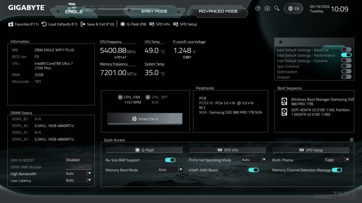The image size is (362, 203).
Task: Click the DDR5 XMP Booster Disabled field
Action: coord(78,167)
